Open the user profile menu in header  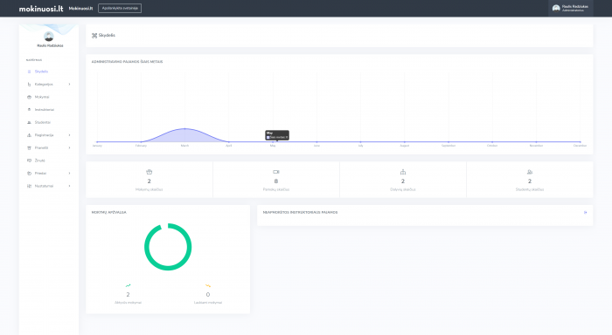tap(571, 8)
